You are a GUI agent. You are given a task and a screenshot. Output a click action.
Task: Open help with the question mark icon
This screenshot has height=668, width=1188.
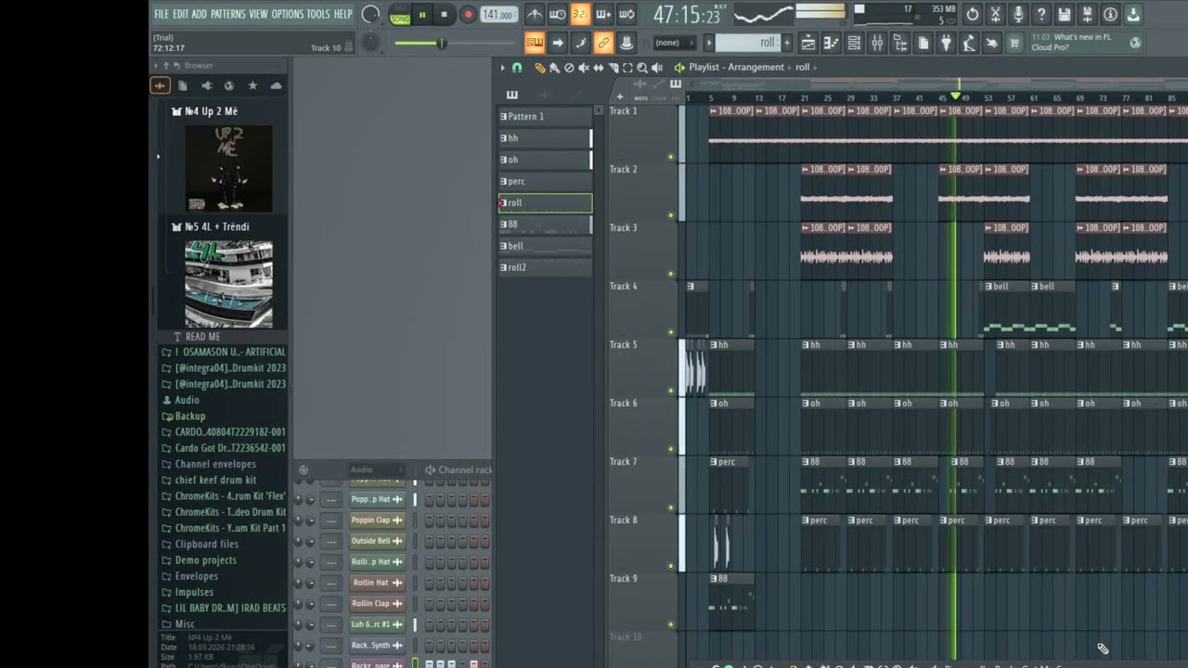point(1041,14)
